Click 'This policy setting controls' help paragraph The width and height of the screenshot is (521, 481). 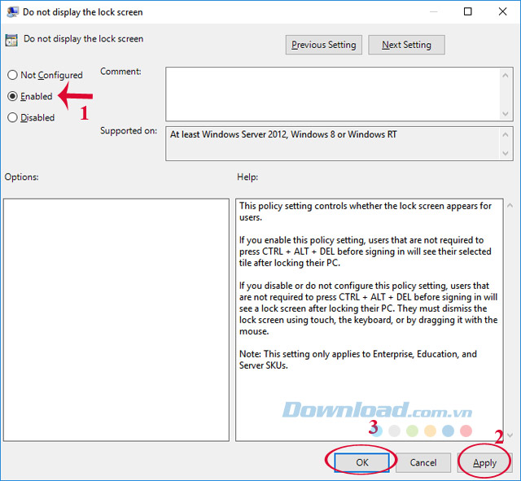[366, 212]
